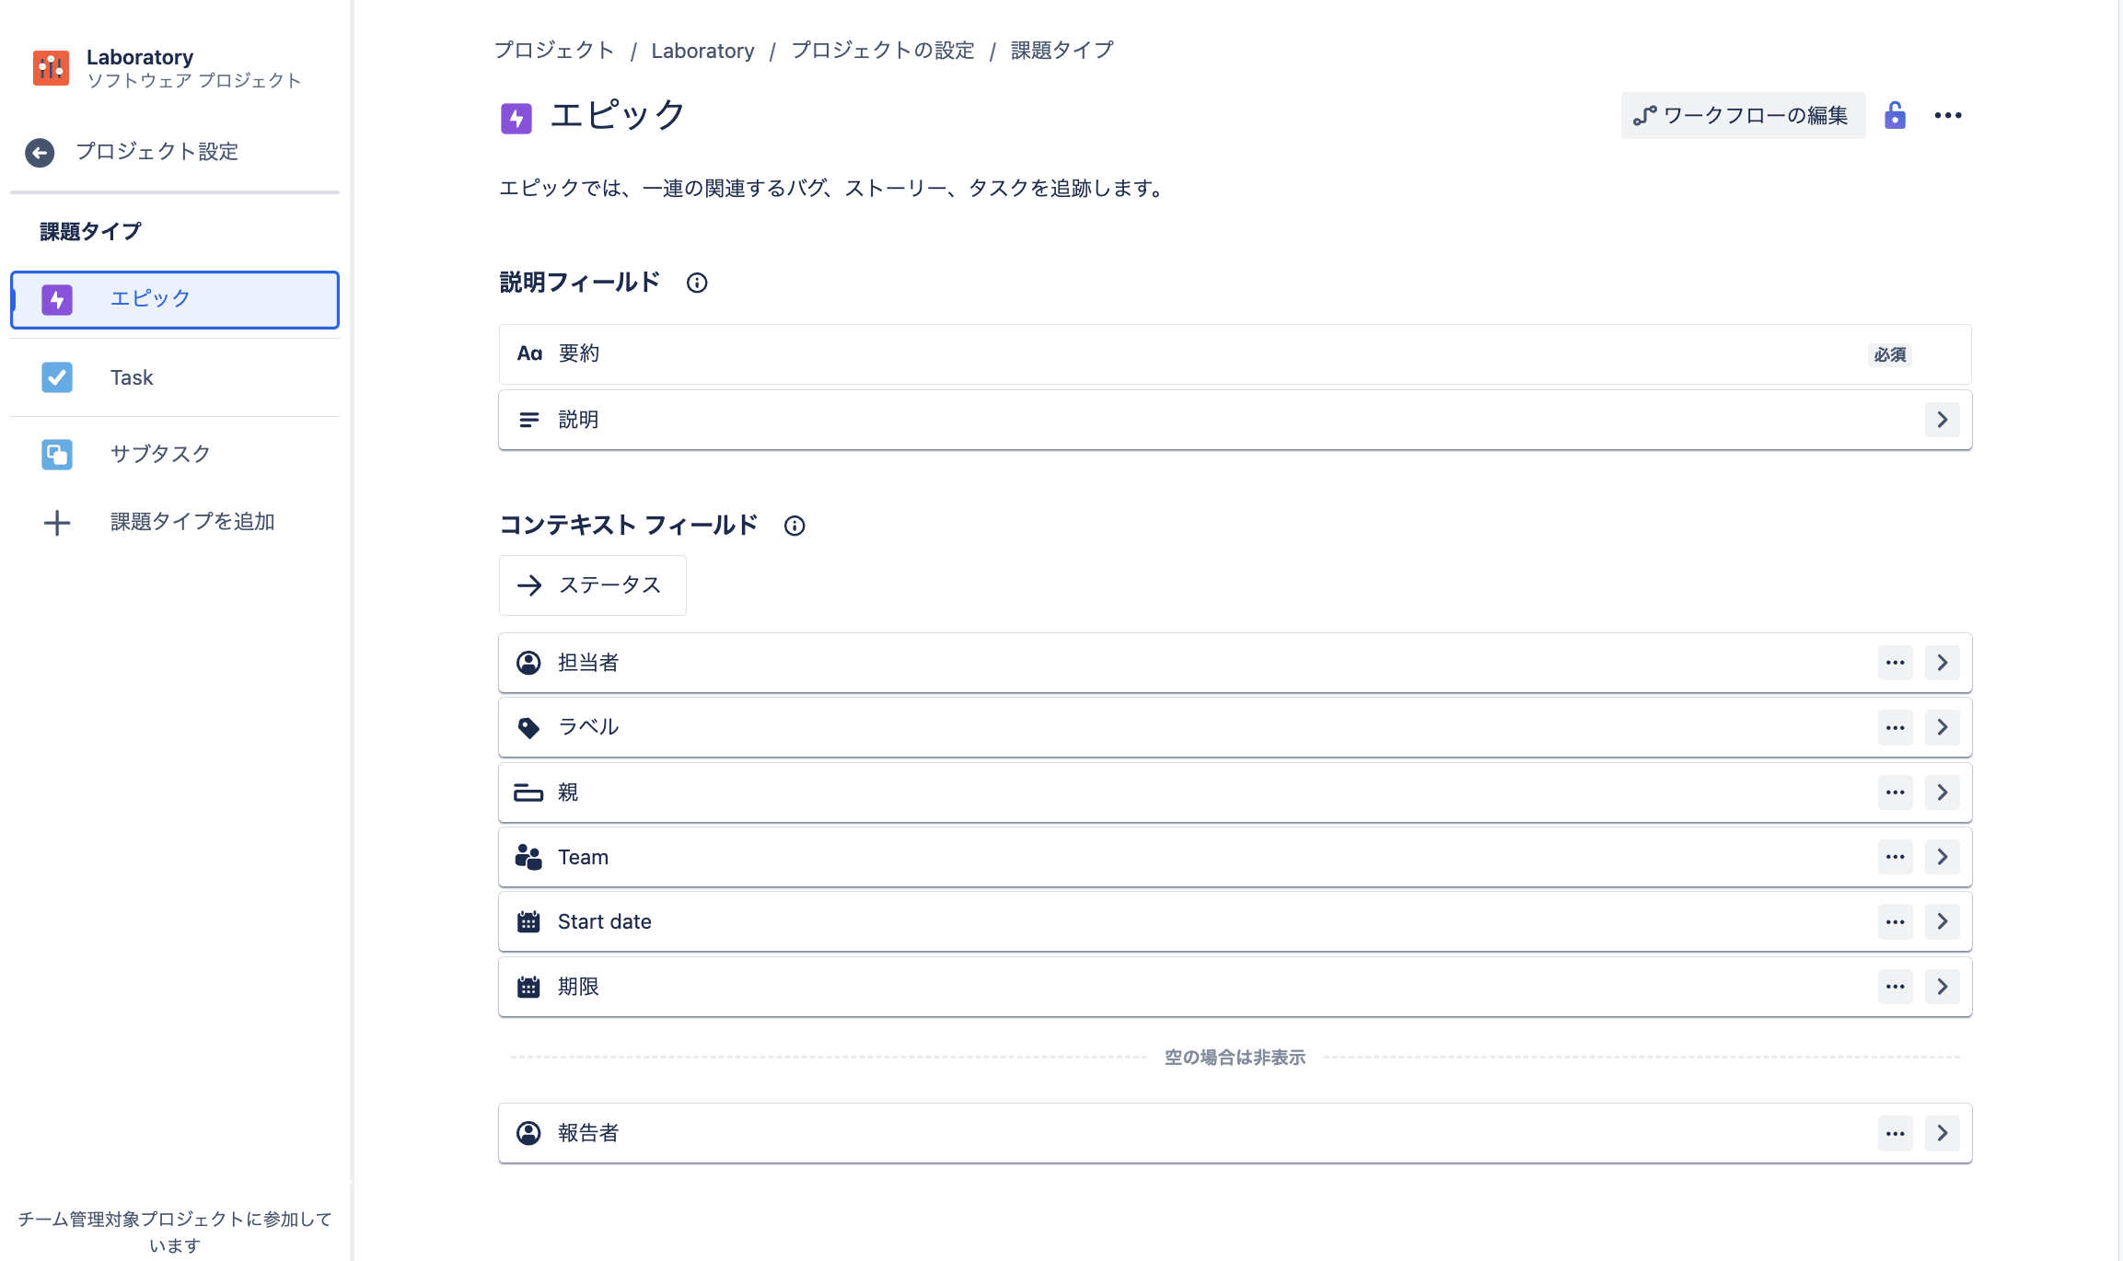Click the ワークフローの編集 button
Viewport: 2123px width, 1261px height.
pyautogui.click(x=1742, y=115)
